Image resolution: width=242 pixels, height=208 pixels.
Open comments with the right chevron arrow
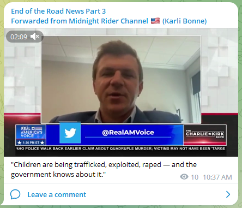coord(228,194)
